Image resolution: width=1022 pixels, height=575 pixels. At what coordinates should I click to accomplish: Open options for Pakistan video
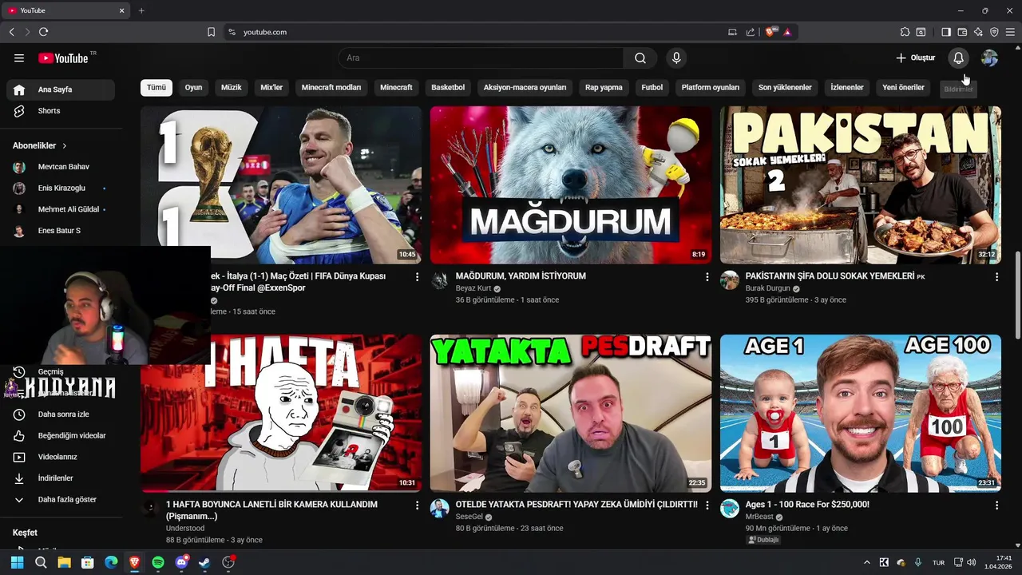point(996,277)
